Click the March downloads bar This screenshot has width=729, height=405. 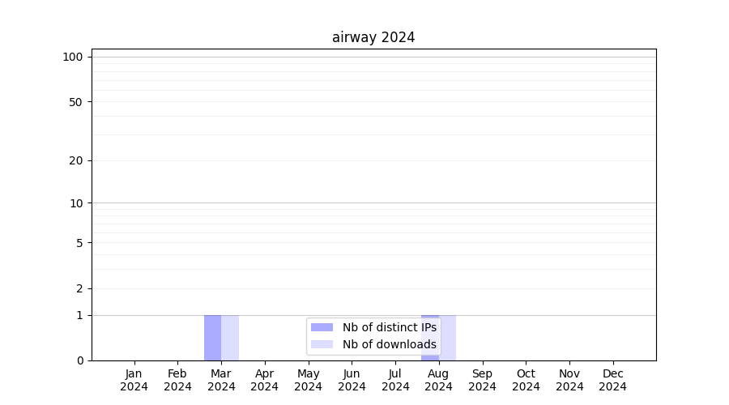(x=230, y=338)
